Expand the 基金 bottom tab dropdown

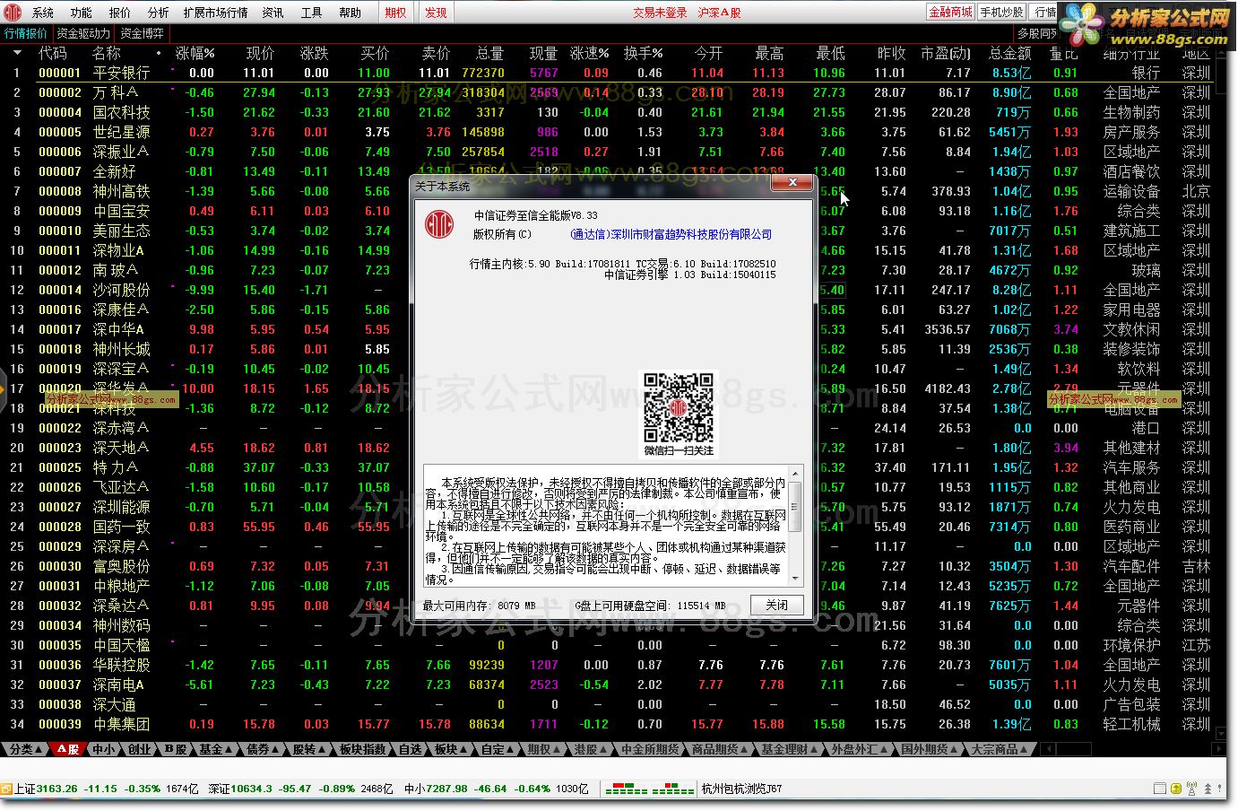[x=216, y=749]
